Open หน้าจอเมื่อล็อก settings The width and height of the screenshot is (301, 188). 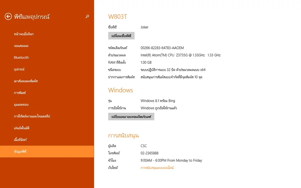coord(24,34)
